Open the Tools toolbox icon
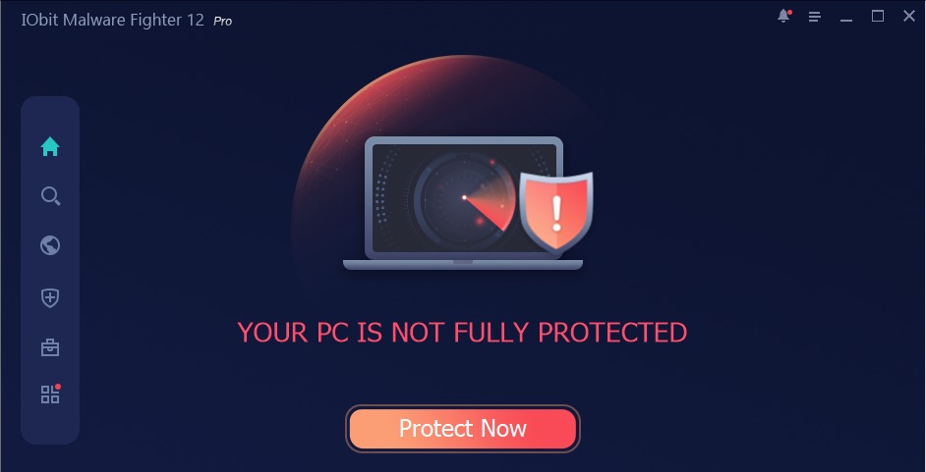926x472 pixels. tap(50, 347)
